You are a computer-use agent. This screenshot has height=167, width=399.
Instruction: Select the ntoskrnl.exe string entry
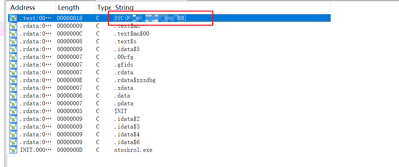[133, 150]
